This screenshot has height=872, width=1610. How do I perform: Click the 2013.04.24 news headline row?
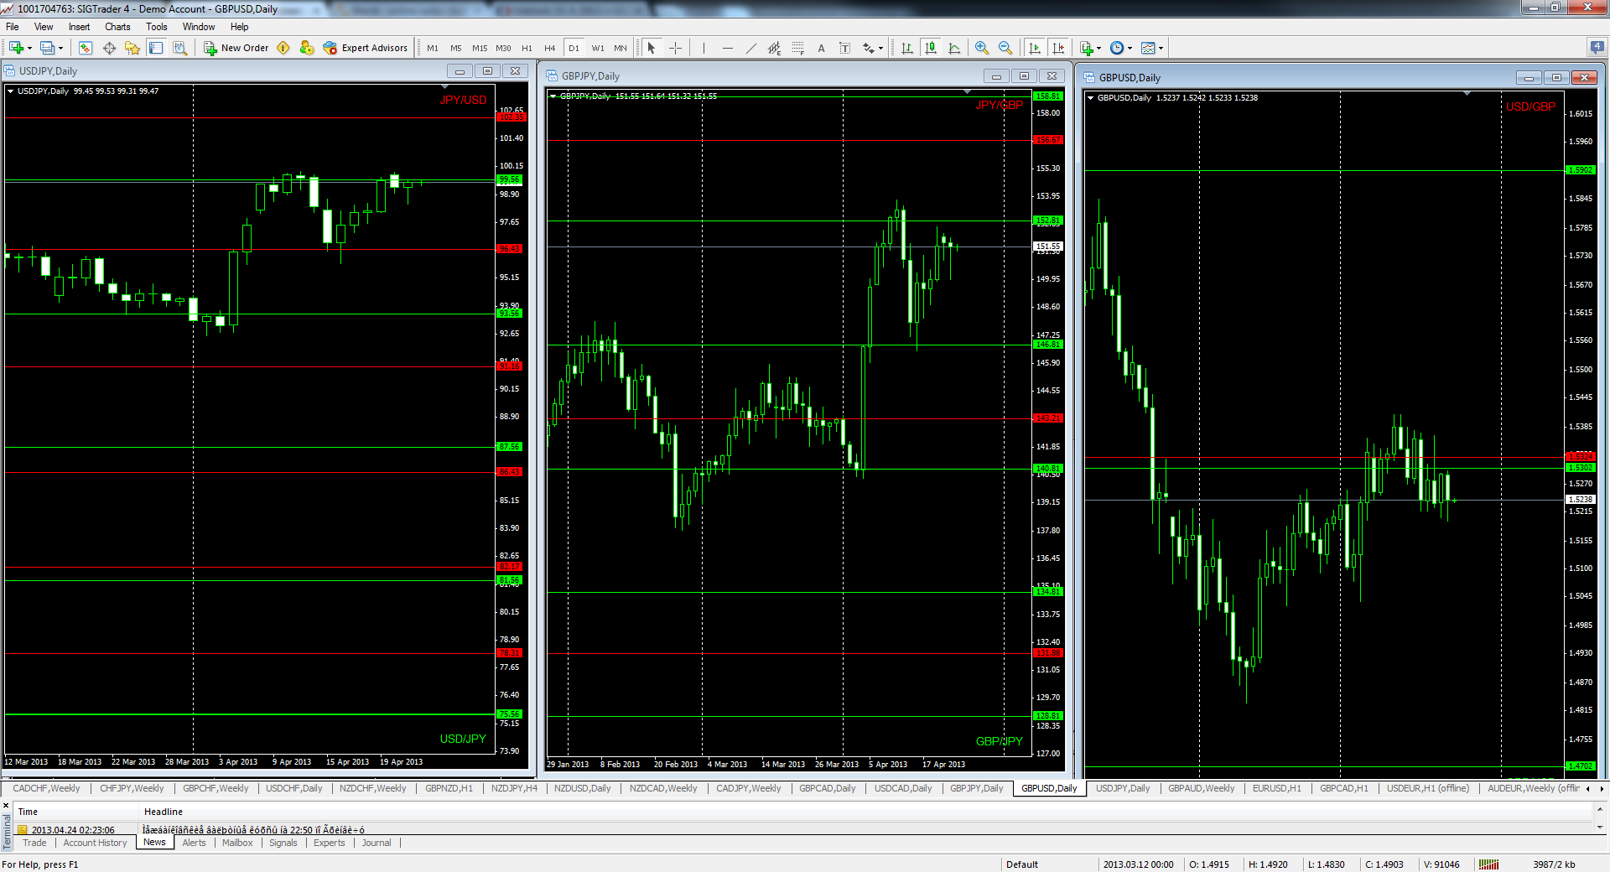[804, 830]
